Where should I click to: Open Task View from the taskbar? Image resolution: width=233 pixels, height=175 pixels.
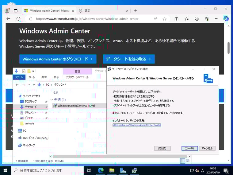pyautogui.click(x=89, y=170)
